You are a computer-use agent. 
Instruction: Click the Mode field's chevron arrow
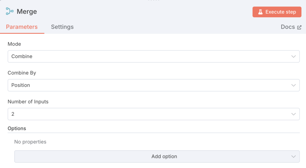293,57
